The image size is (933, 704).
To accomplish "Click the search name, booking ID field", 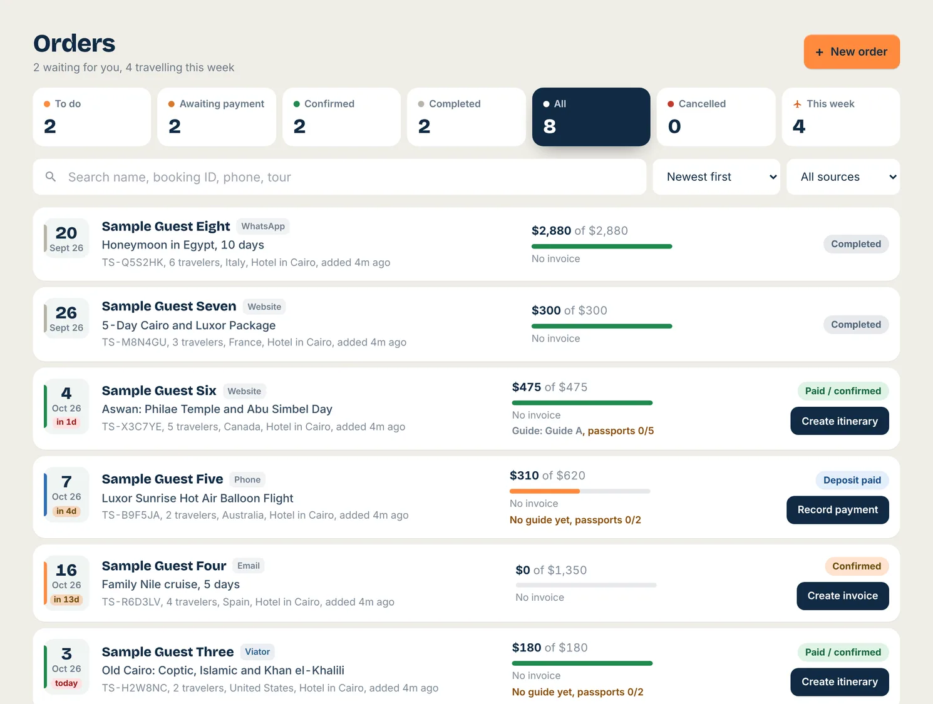I will pyautogui.click(x=339, y=177).
